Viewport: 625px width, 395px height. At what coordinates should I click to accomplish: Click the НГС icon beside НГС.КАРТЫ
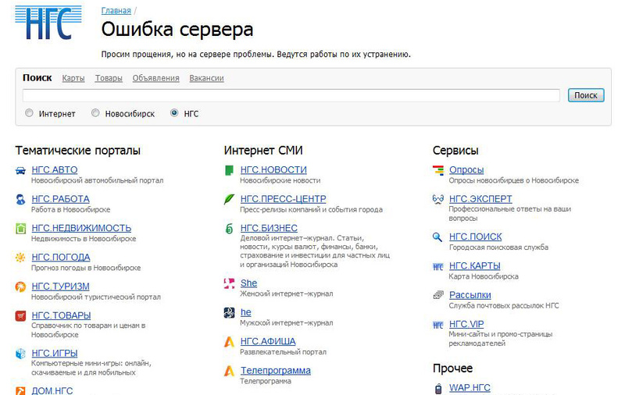coord(438,266)
